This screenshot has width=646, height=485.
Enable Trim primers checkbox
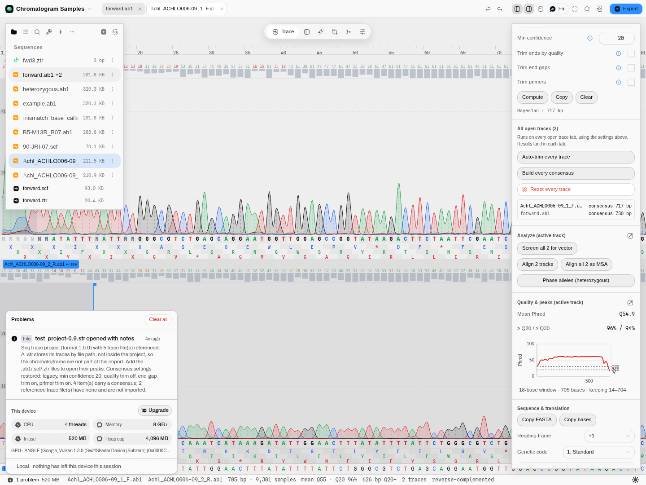click(631, 82)
